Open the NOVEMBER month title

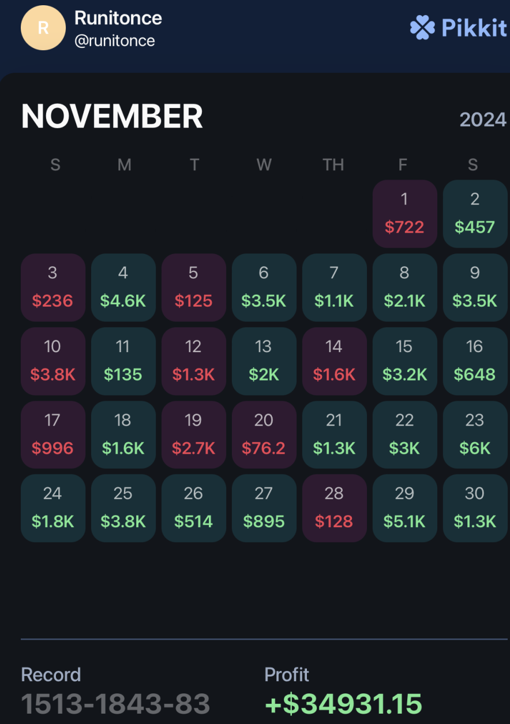[x=112, y=116]
